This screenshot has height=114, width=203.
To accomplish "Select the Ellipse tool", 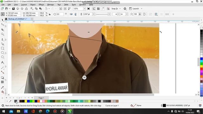I will [2, 53].
